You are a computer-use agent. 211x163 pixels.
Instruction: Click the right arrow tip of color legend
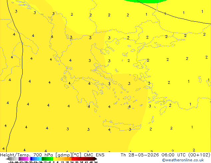[x=97, y=159]
